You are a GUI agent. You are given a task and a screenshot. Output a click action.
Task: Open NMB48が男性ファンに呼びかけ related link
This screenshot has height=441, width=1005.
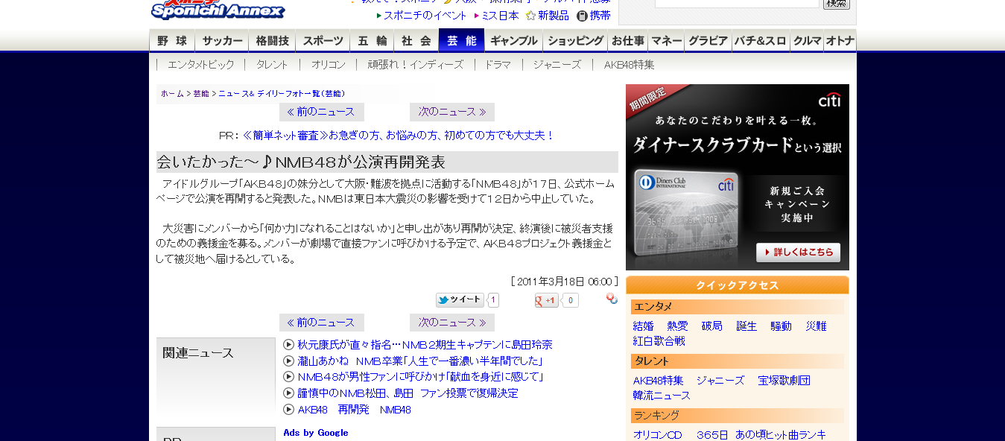point(420,377)
